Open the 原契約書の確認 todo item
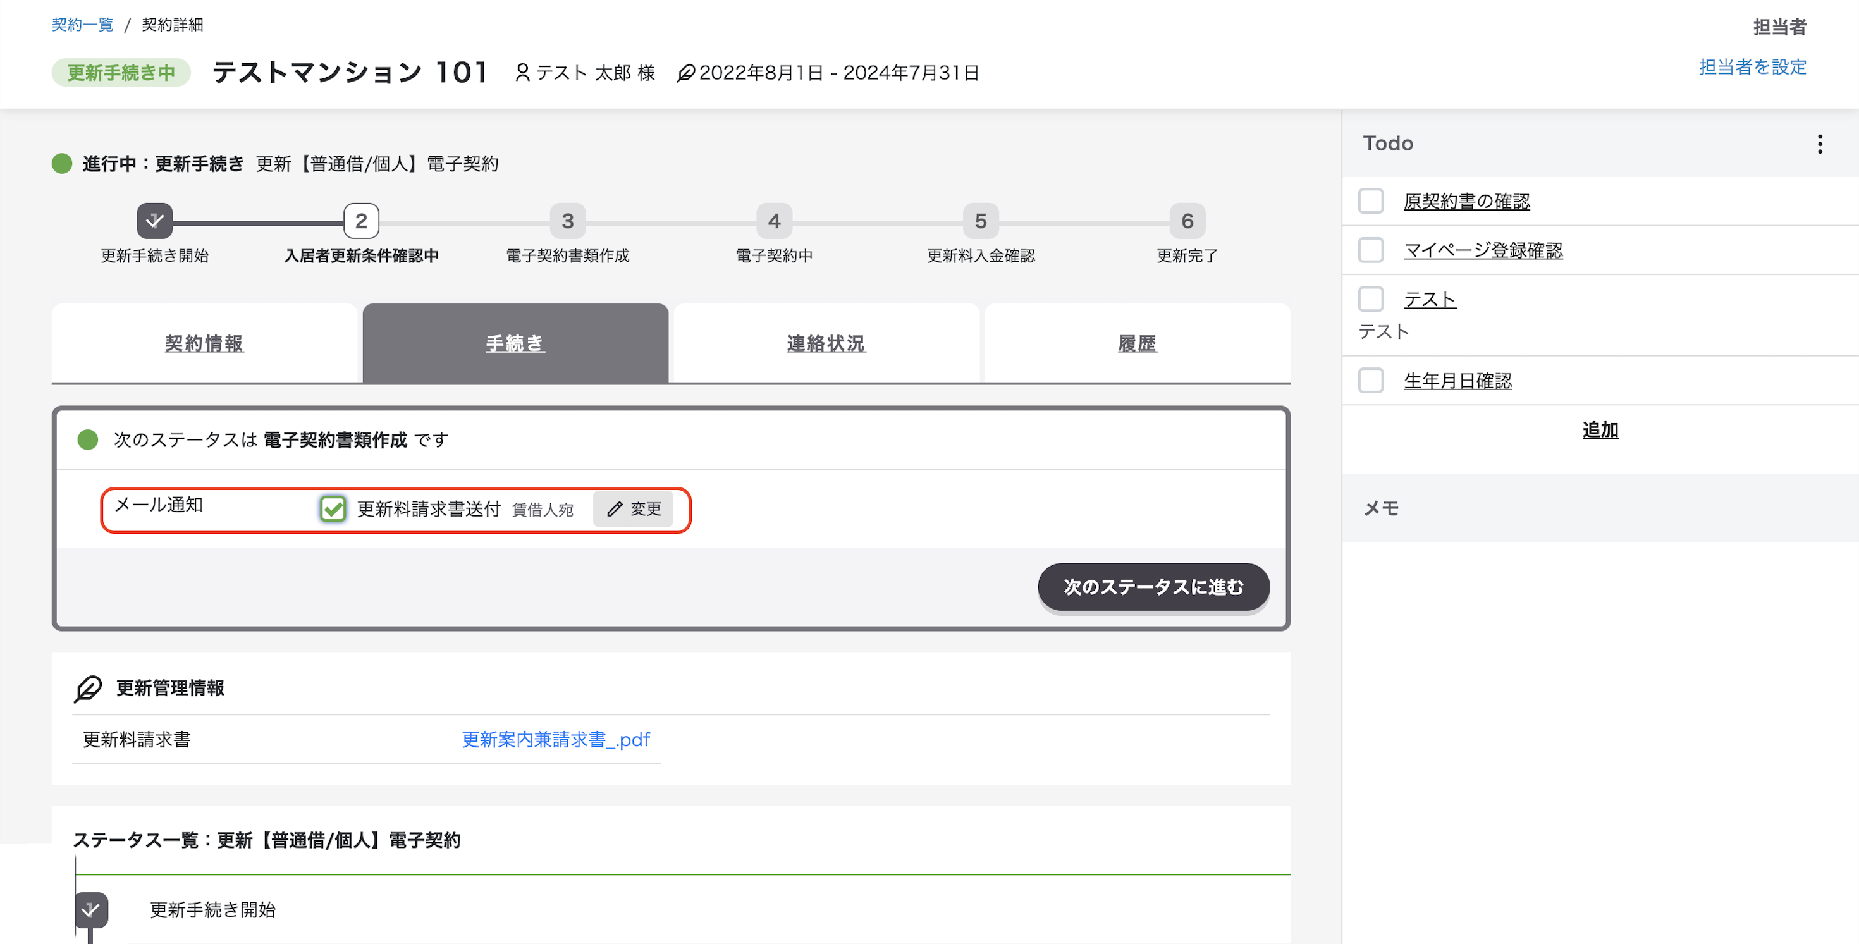 [1466, 201]
